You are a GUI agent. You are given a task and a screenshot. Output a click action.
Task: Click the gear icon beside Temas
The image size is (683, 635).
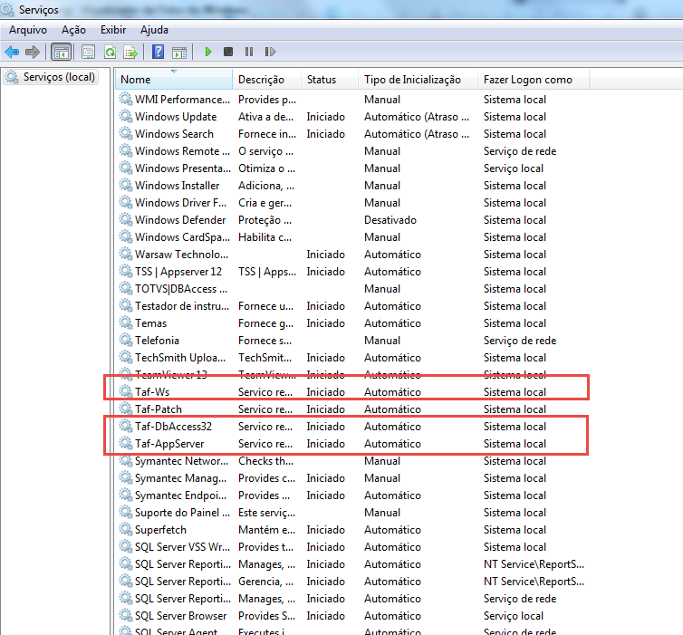[x=125, y=322]
